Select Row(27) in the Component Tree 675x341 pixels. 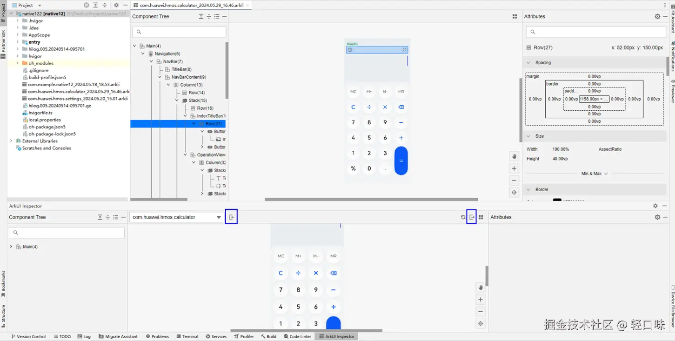tap(178, 124)
